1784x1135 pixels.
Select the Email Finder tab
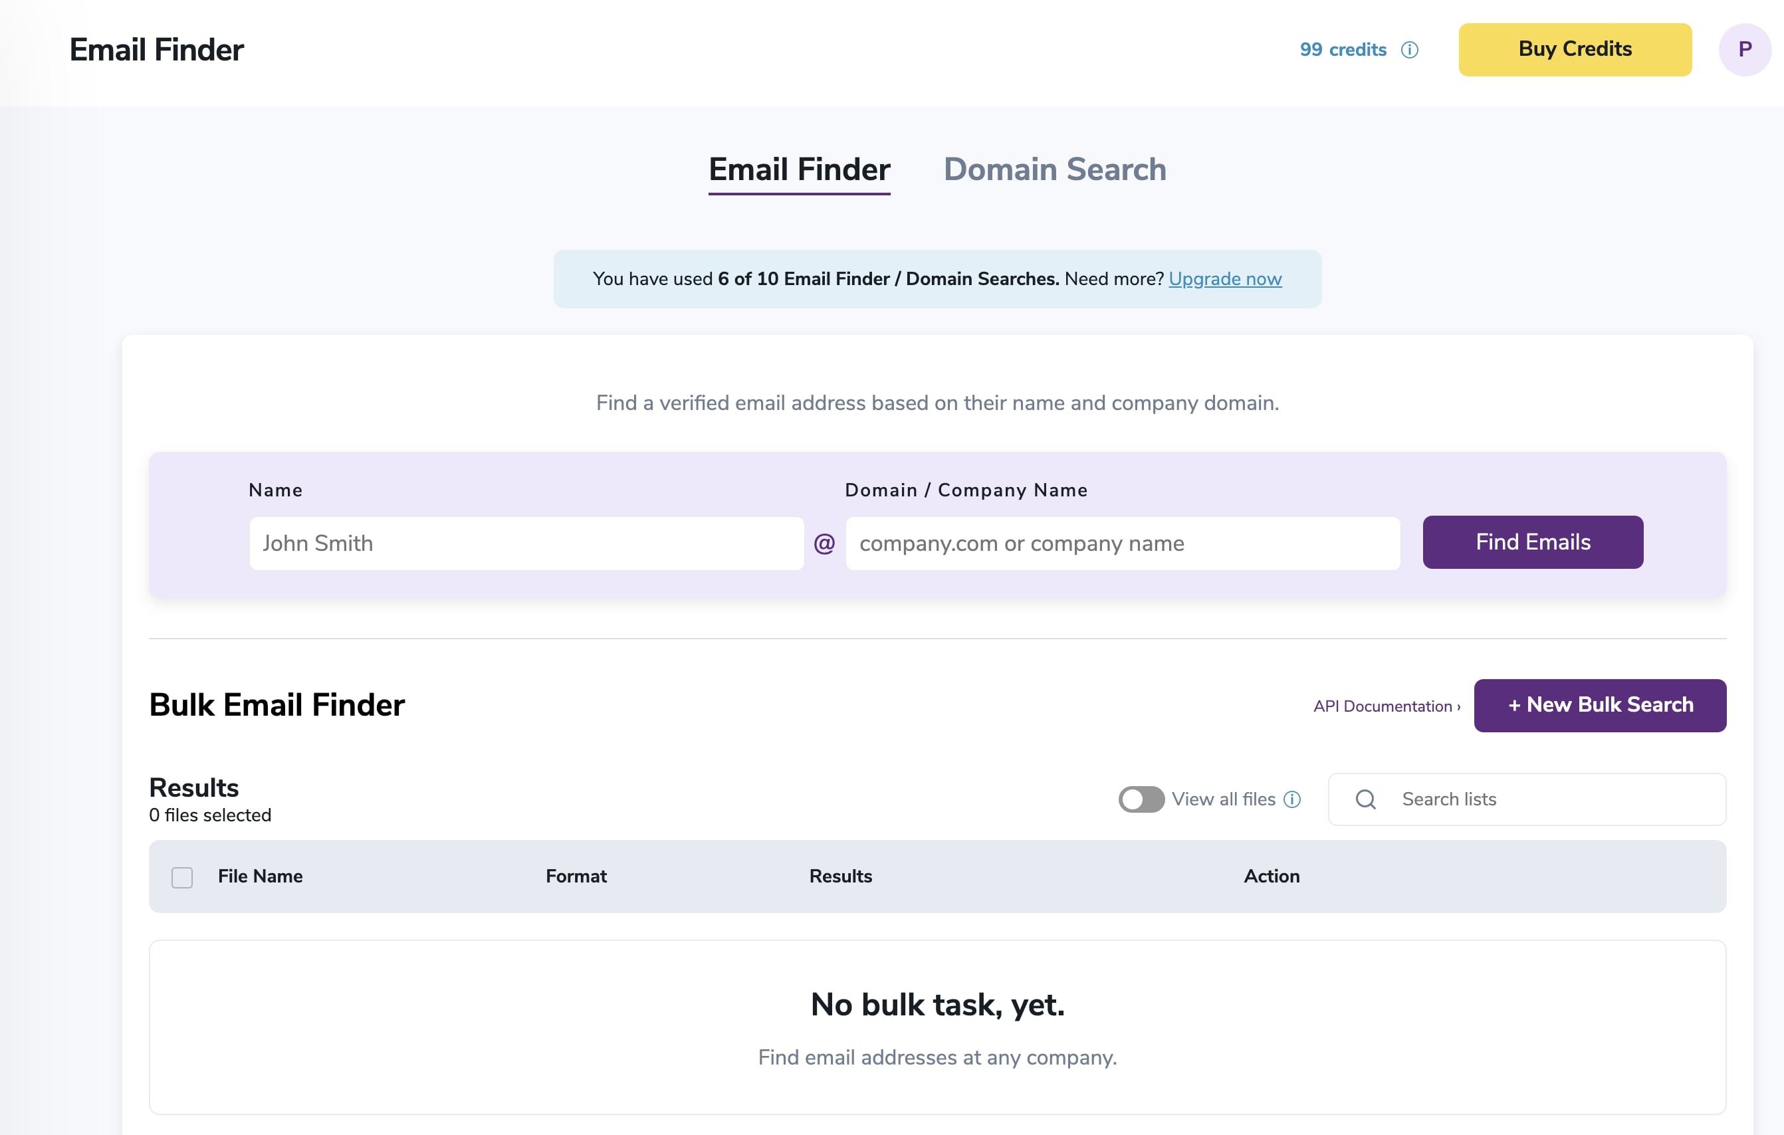coord(799,169)
